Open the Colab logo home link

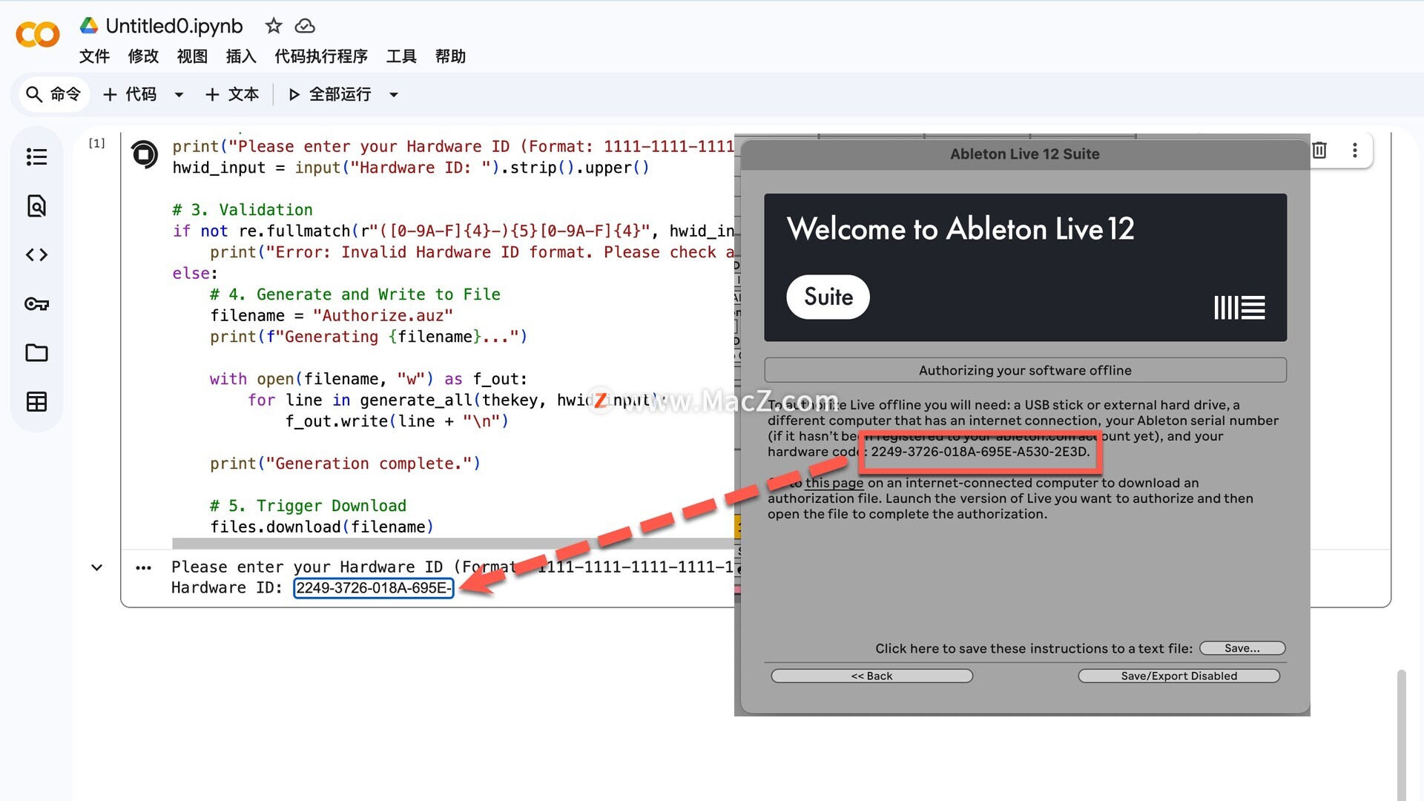(x=38, y=35)
